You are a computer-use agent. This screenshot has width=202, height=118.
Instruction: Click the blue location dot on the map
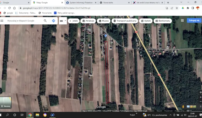[106, 36]
